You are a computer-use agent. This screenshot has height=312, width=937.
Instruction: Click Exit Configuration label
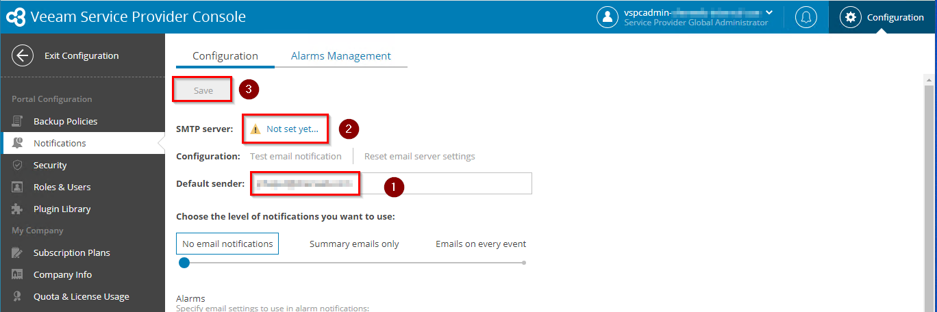click(82, 55)
